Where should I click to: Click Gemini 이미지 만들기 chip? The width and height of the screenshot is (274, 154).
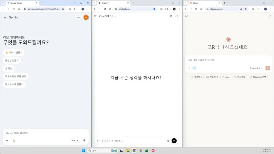[x=14, y=52]
